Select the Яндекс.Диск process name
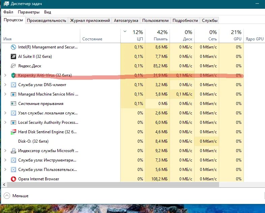Viewport: 265px width, 213px height. click(30, 66)
